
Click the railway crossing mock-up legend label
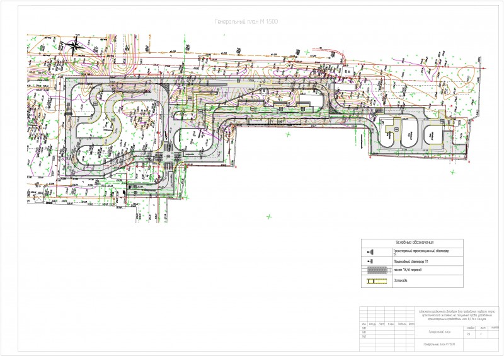(407, 270)
